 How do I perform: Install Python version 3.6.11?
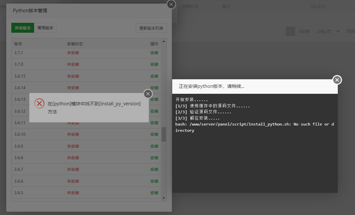[154, 123]
